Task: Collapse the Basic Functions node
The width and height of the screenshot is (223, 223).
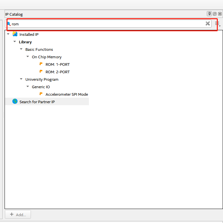Action: 21,49
